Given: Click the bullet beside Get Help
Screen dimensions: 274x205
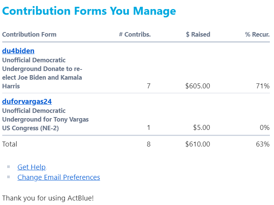Looking at the screenshot, I should tap(8, 166).
